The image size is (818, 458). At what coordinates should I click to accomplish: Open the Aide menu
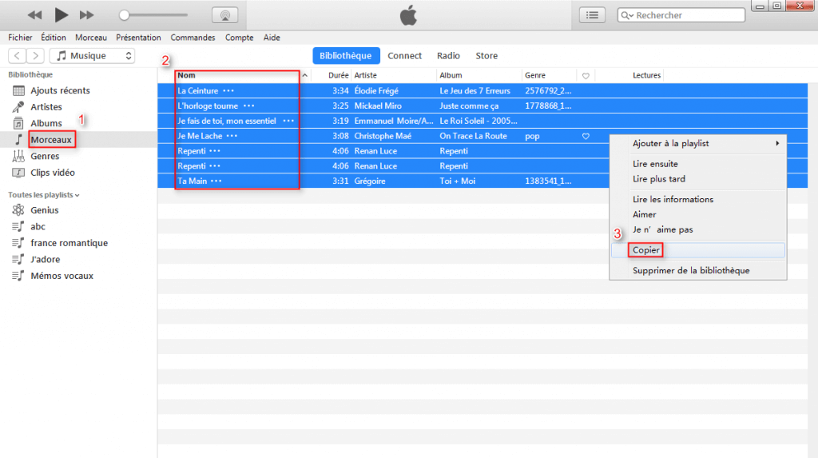point(272,38)
